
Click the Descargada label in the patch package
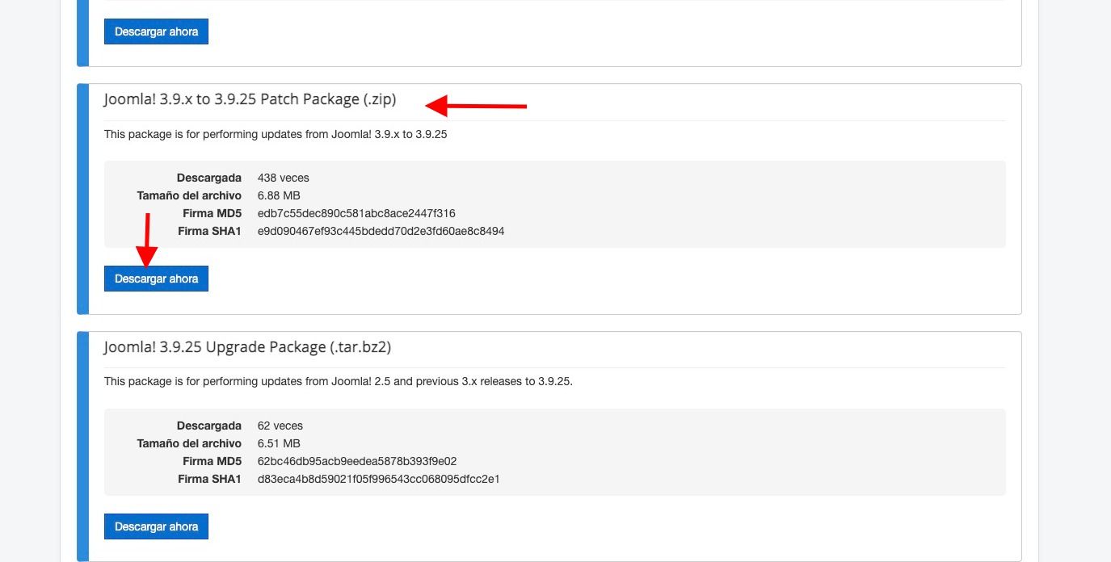[x=209, y=178]
